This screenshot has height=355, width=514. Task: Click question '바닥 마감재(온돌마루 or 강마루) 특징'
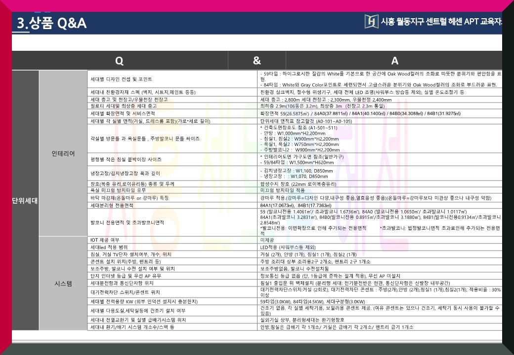click(x=129, y=198)
